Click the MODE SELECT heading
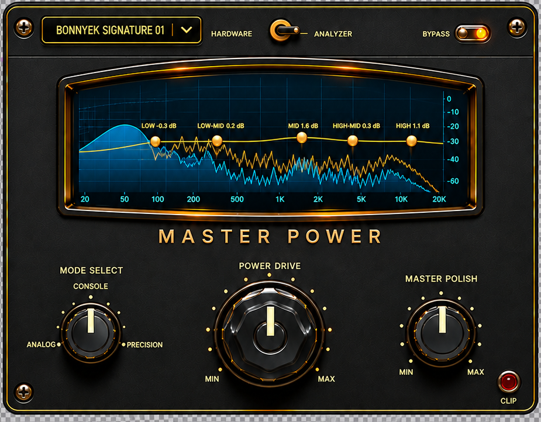Image resolution: width=541 pixels, height=422 pixels. (x=91, y=270)
